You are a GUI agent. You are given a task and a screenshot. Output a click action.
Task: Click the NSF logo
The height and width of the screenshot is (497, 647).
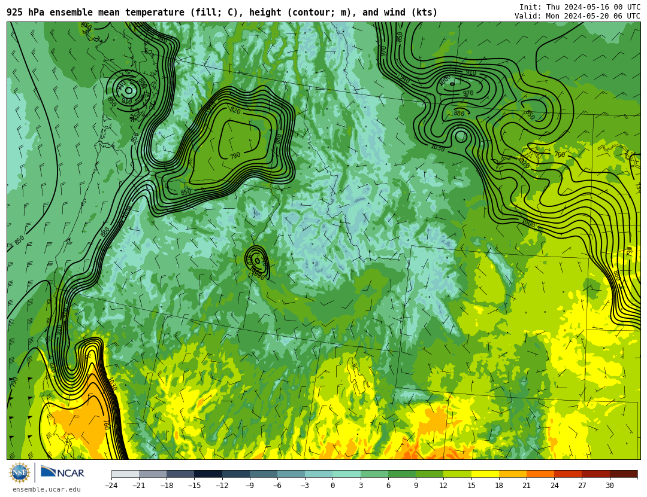tap(20, 472)
